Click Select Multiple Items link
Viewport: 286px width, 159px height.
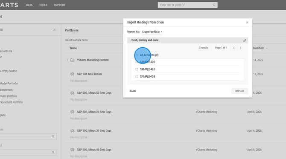pos(76,40)
